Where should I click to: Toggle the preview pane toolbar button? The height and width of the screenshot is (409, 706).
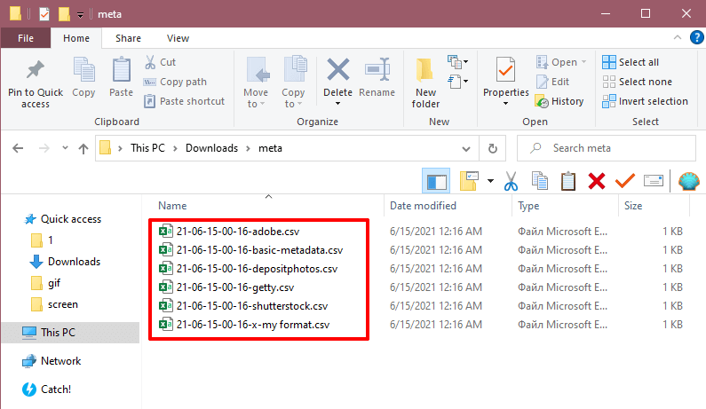tap(436, 181)
